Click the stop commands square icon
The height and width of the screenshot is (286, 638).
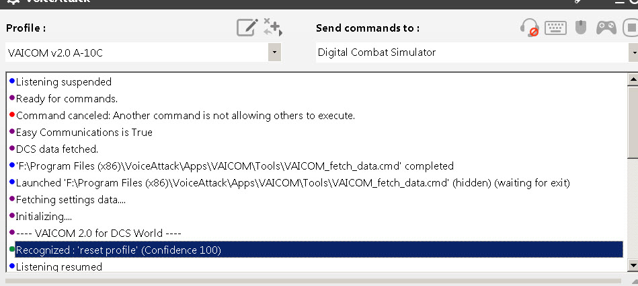631,28
